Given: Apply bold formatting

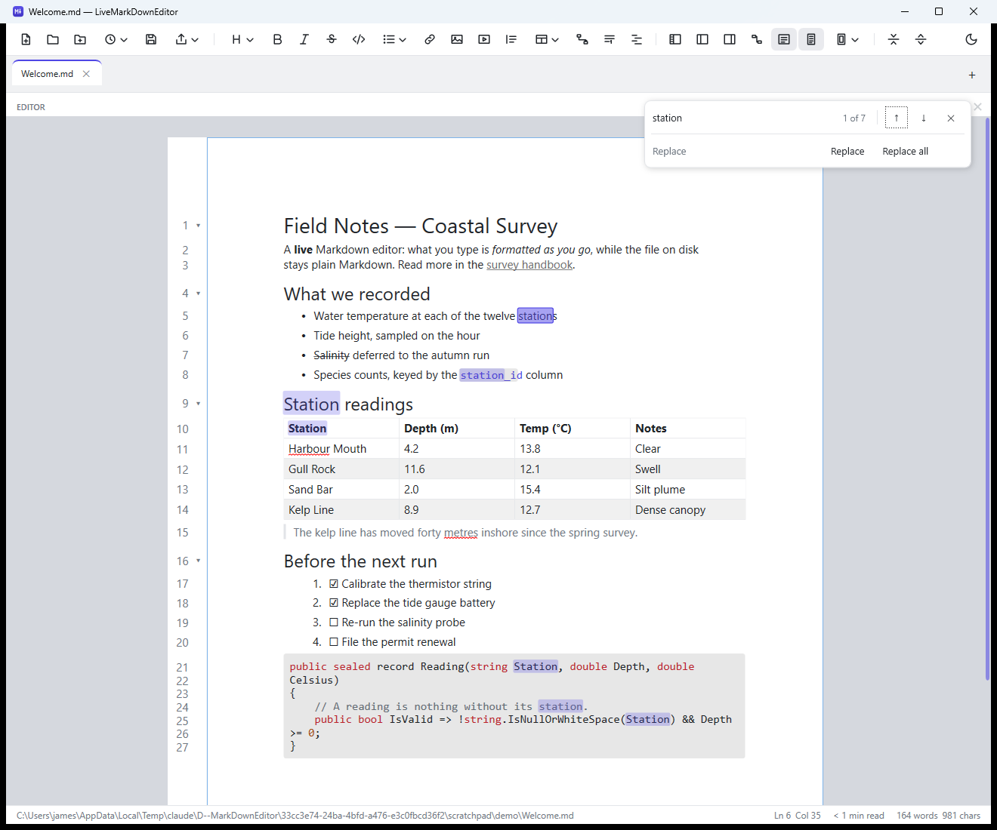Looking at the screenshot, I should pos(277,39).
